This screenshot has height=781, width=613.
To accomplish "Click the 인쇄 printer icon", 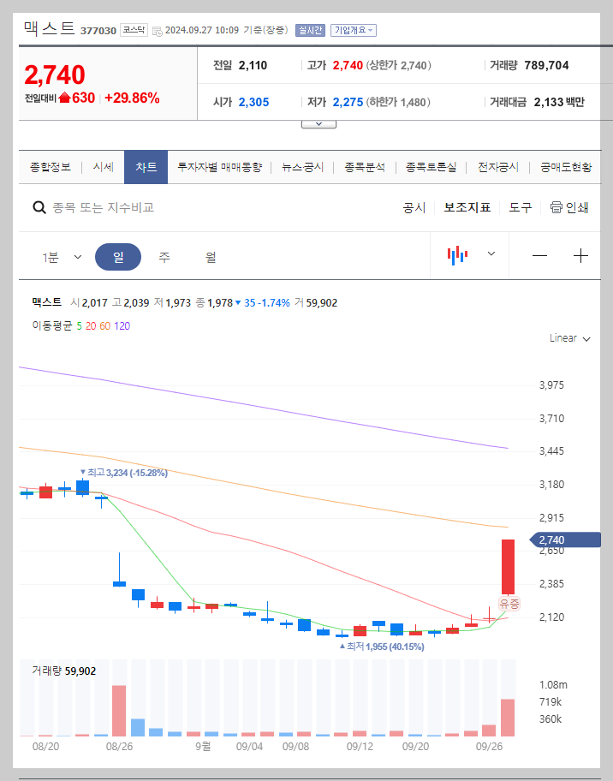I will coord(557,207).
